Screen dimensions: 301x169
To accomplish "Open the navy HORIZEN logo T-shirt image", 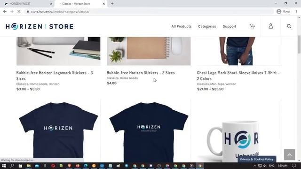I will click(58, 131).
